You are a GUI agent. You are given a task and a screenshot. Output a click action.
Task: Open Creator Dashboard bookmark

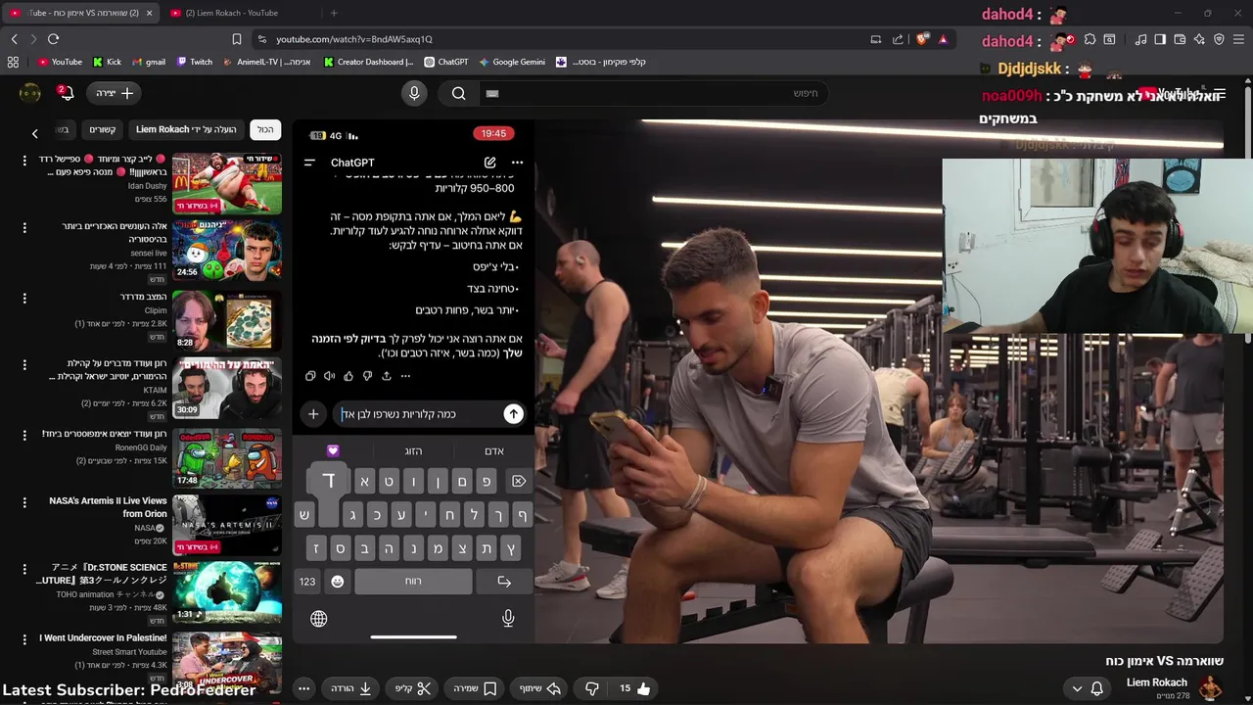click(369, 62)
